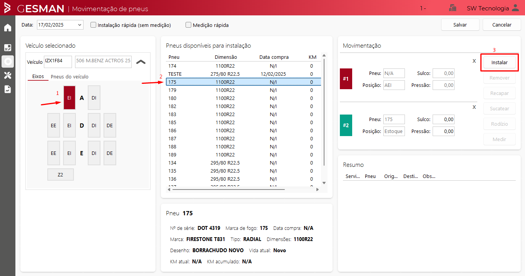Image resolution: width=525 pixels, height=276 pixels.
Task: Sort tire list by Data compra column
Action: click(274, 57)
